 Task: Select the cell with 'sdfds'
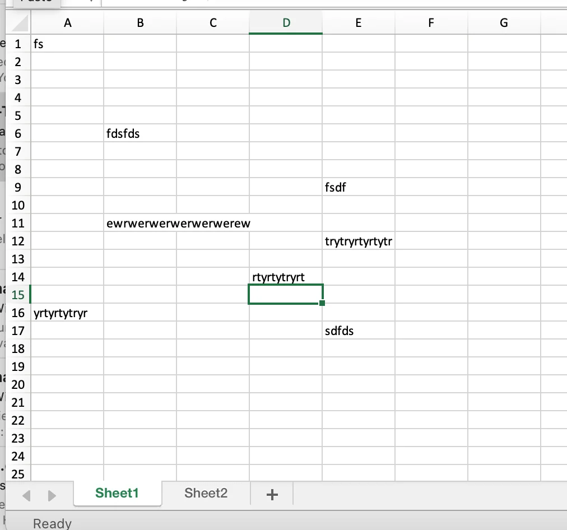[x=358, y=331]
